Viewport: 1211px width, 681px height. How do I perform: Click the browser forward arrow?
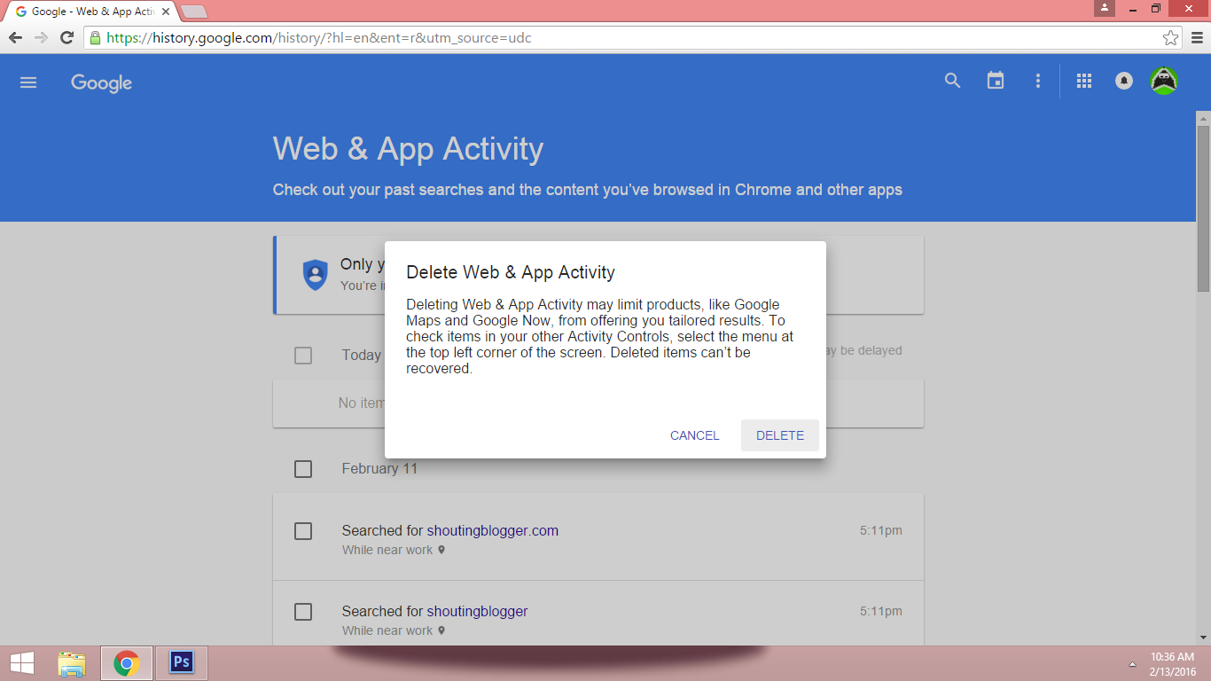coord(41,37)
